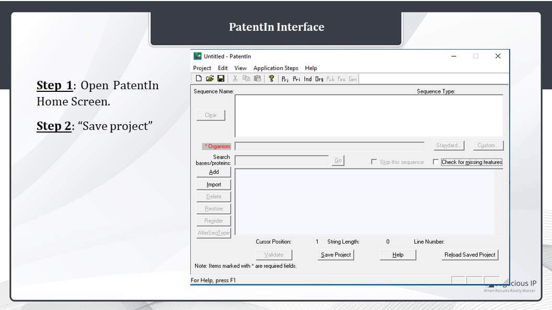Toggle Skip this sequence checkbox
The height and width of the screenshot is (310, 552).
coord(374,162)
